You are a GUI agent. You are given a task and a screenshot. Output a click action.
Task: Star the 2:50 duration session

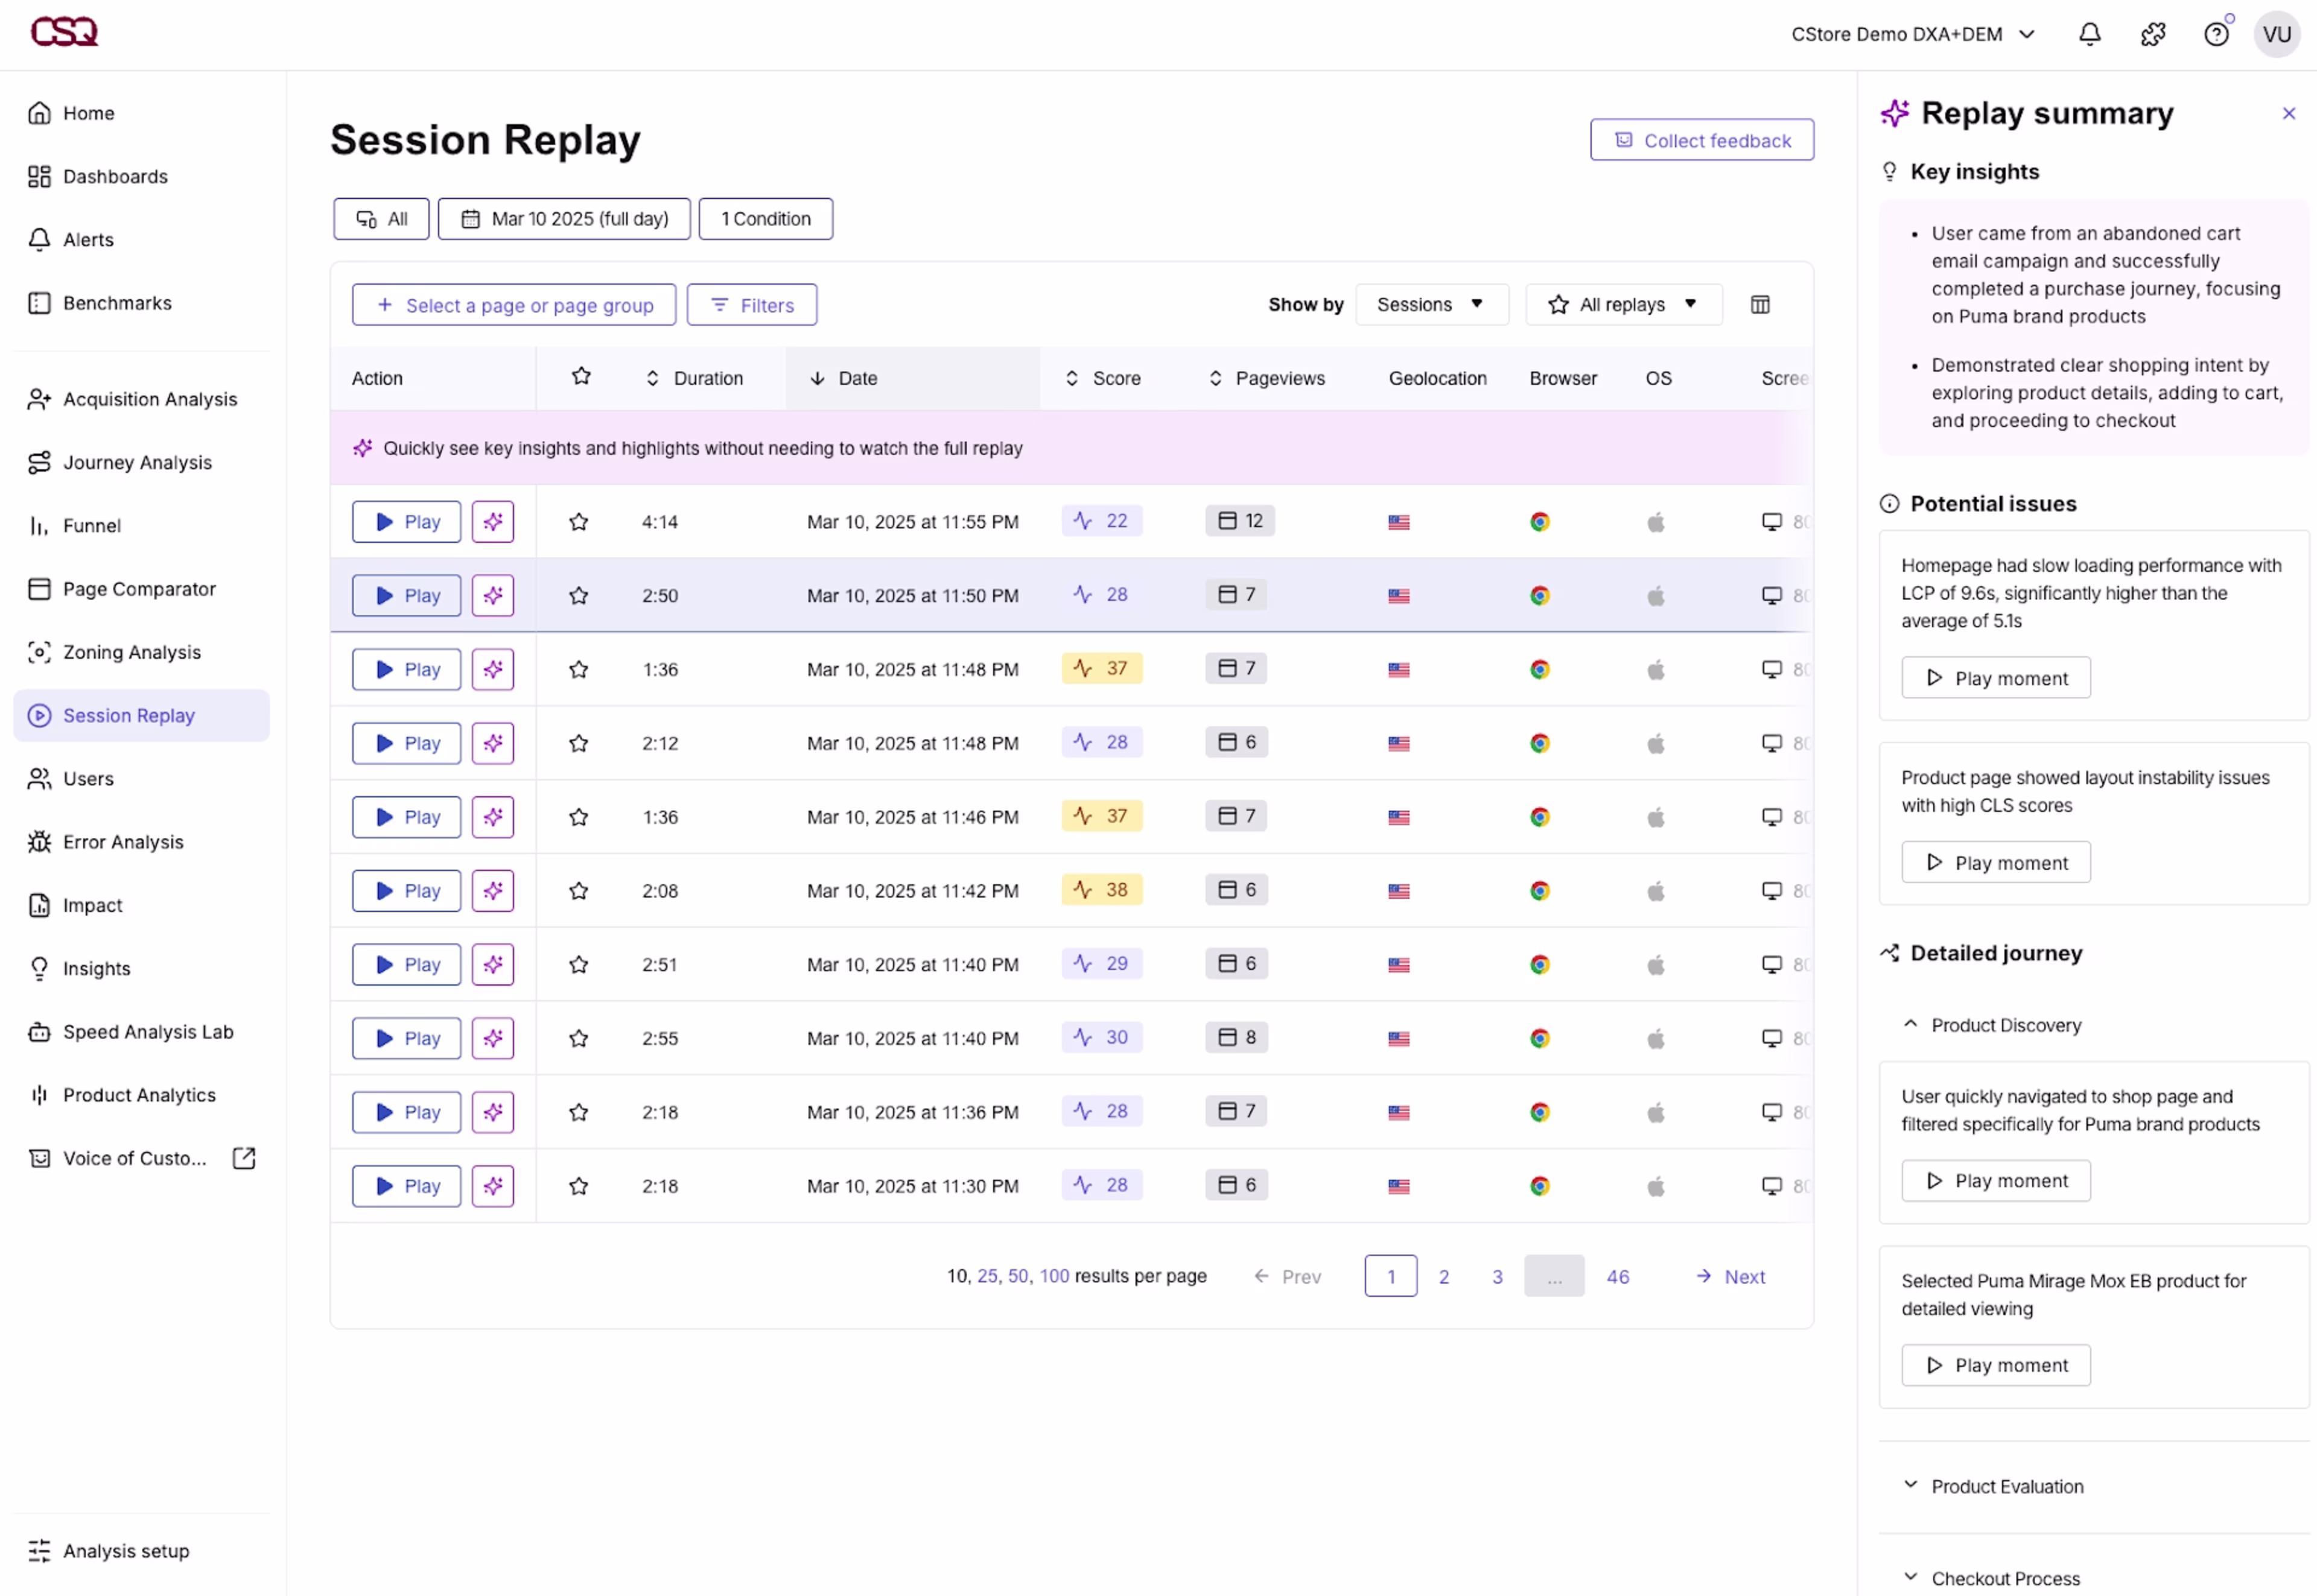(x=578, y=596)
